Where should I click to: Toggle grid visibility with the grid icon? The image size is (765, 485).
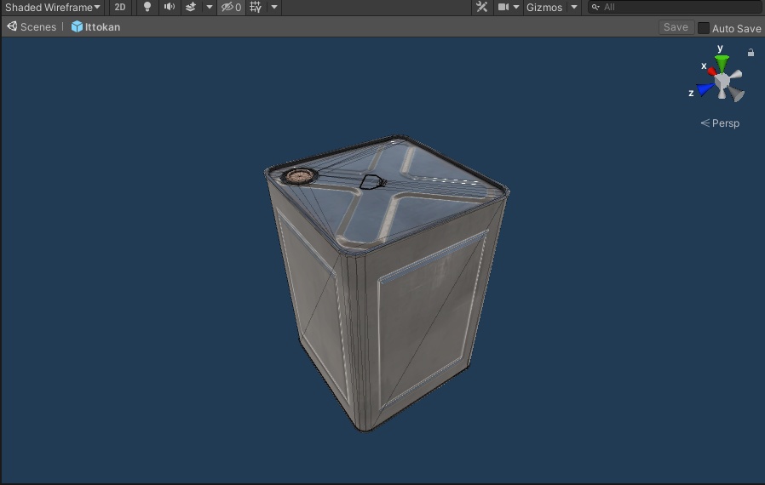[x=256, y=7]
